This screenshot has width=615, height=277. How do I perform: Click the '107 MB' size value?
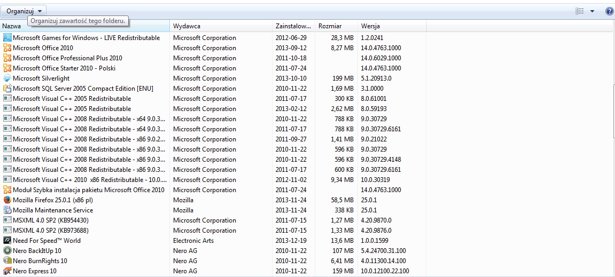coord(343,251)
